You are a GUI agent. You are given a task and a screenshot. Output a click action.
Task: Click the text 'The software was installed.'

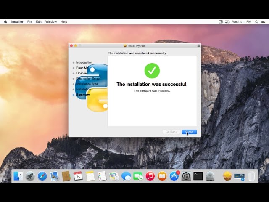pos(152,91)
